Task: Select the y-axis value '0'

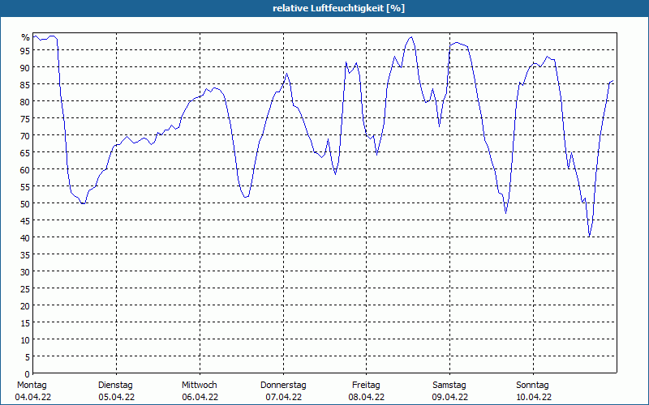Action: pyautogui.click(x=28, y=374)
